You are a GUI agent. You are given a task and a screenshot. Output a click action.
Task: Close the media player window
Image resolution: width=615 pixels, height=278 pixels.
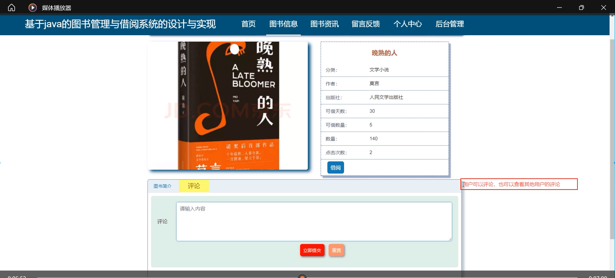pyautogui.click(x=603, y=8)
